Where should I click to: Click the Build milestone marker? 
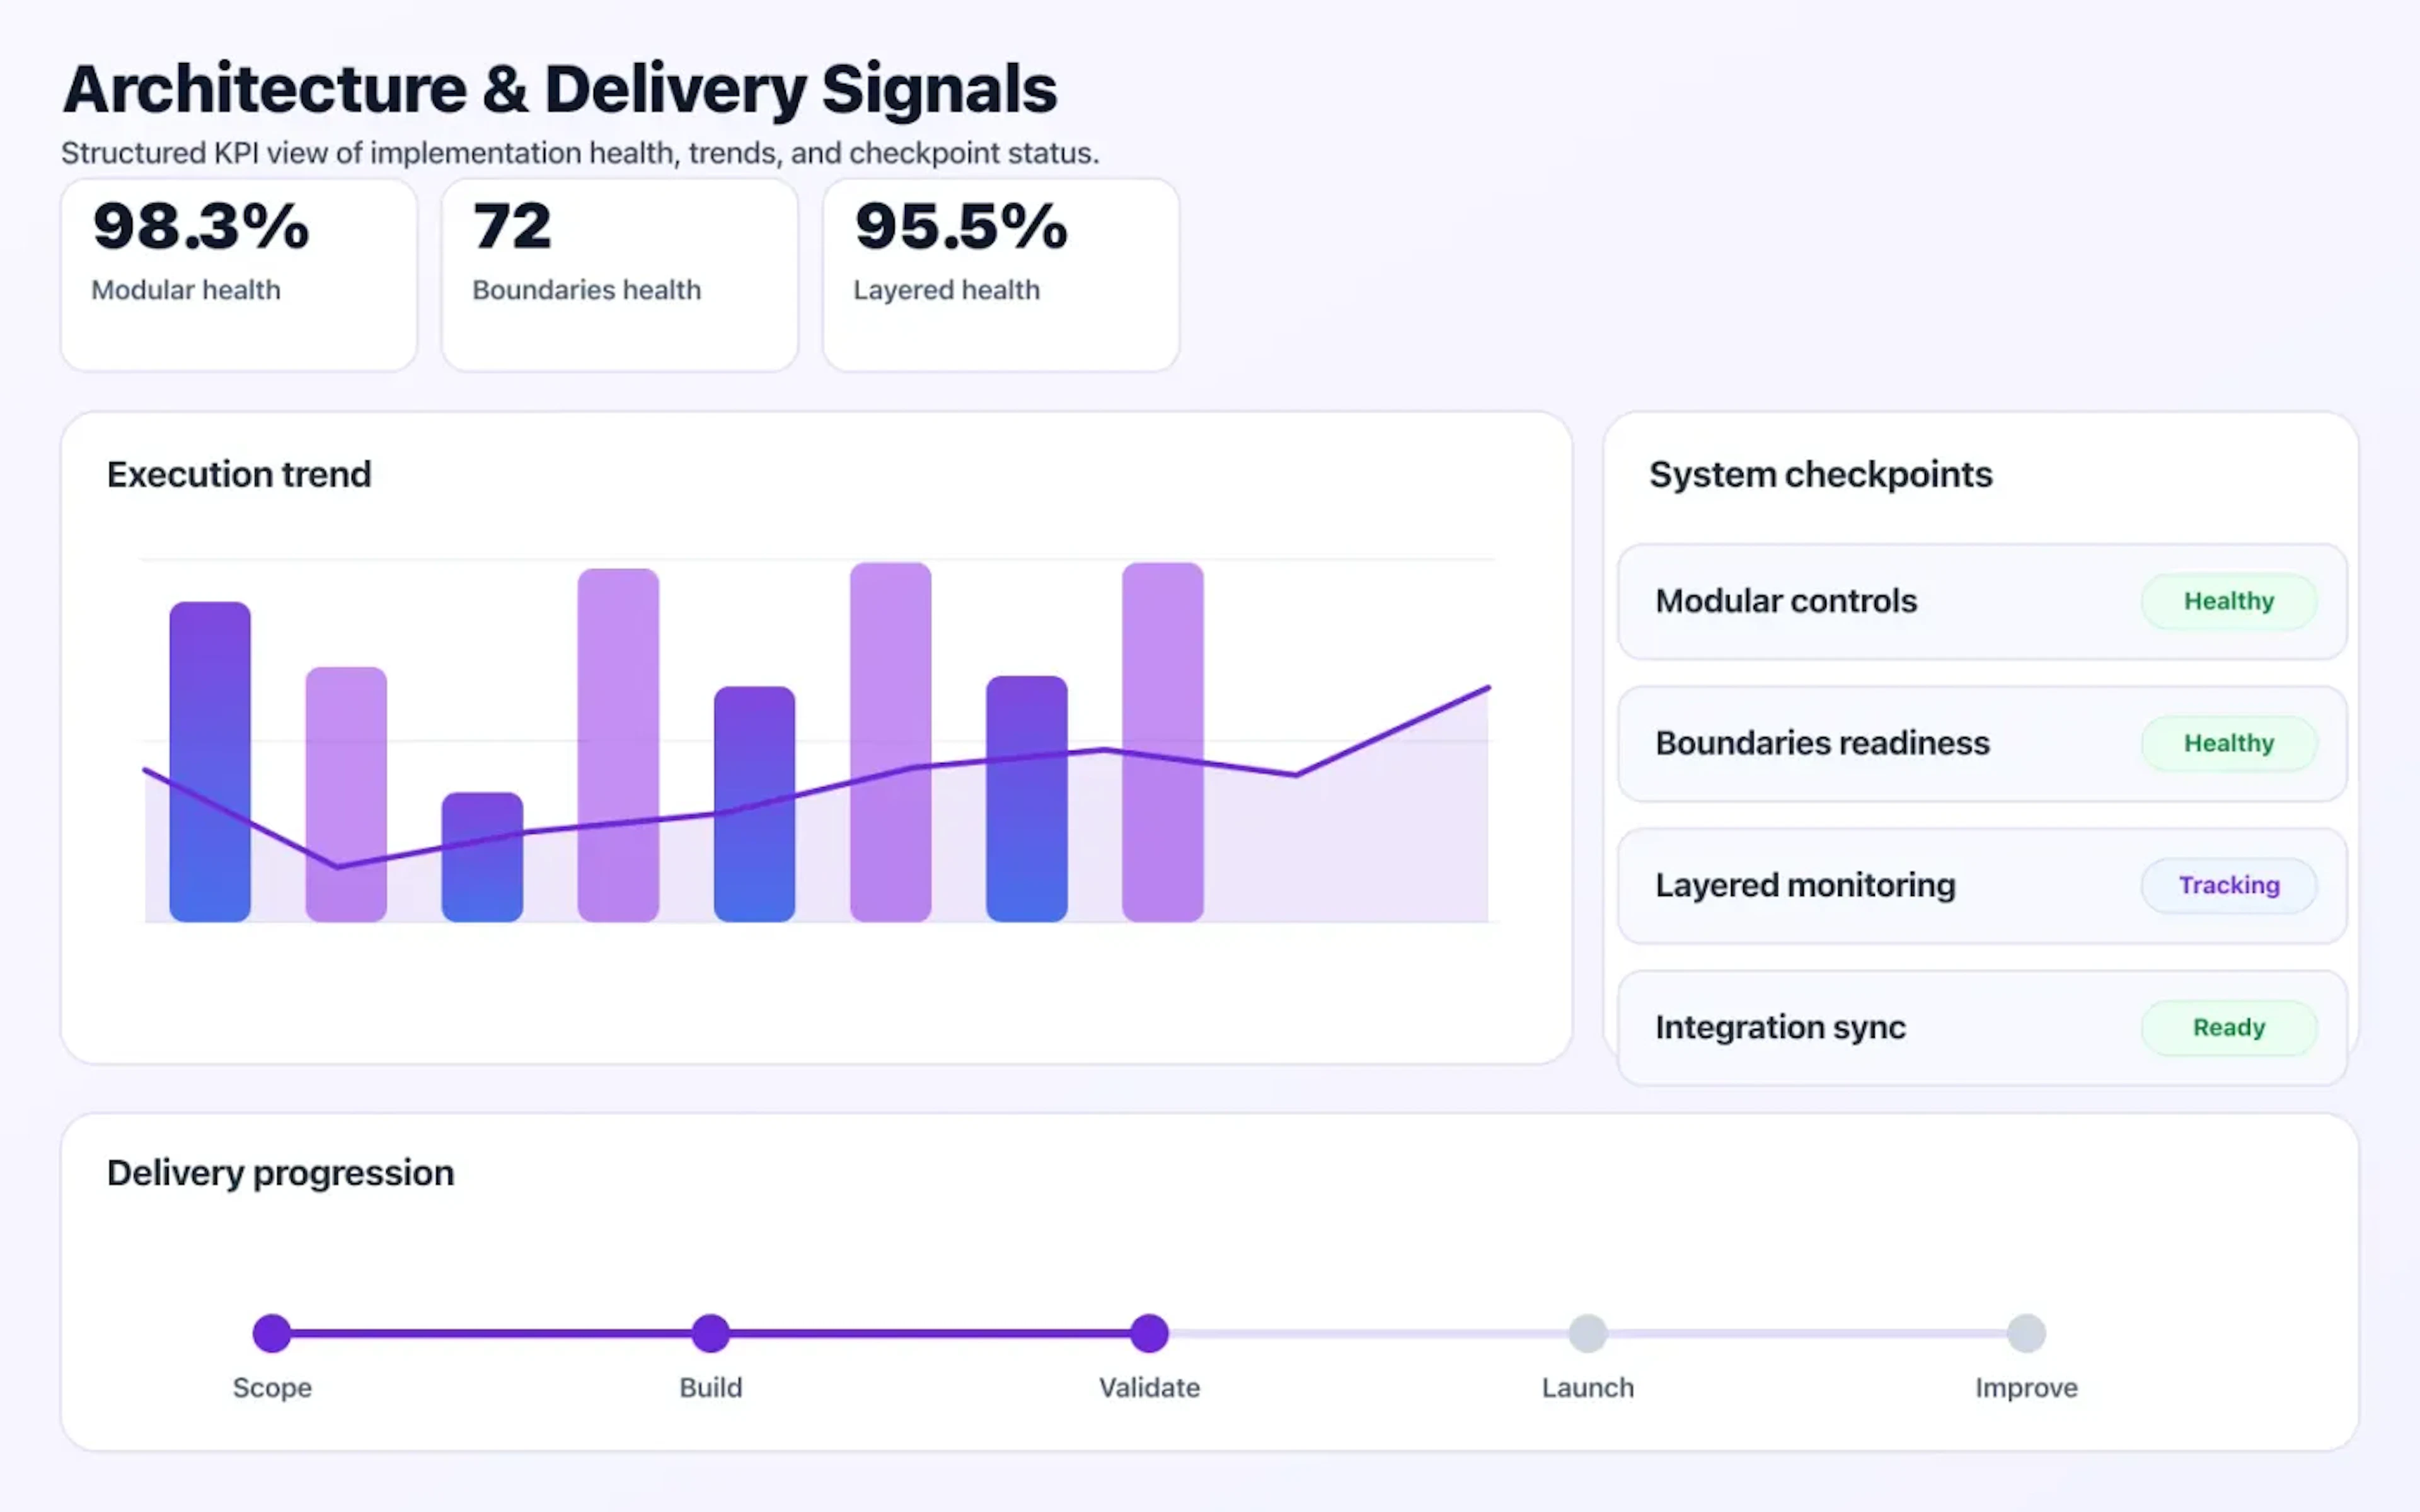[710, 1331]
